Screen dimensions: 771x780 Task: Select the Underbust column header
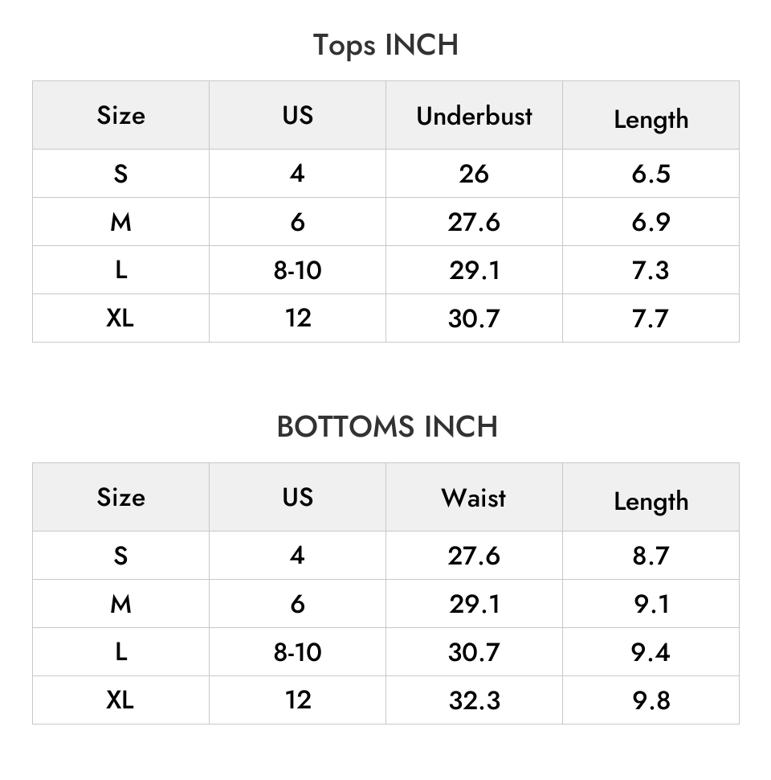pyautogui.click(x=474, y=116)
